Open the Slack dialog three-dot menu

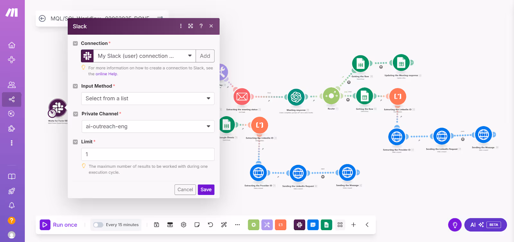point(181,26)
